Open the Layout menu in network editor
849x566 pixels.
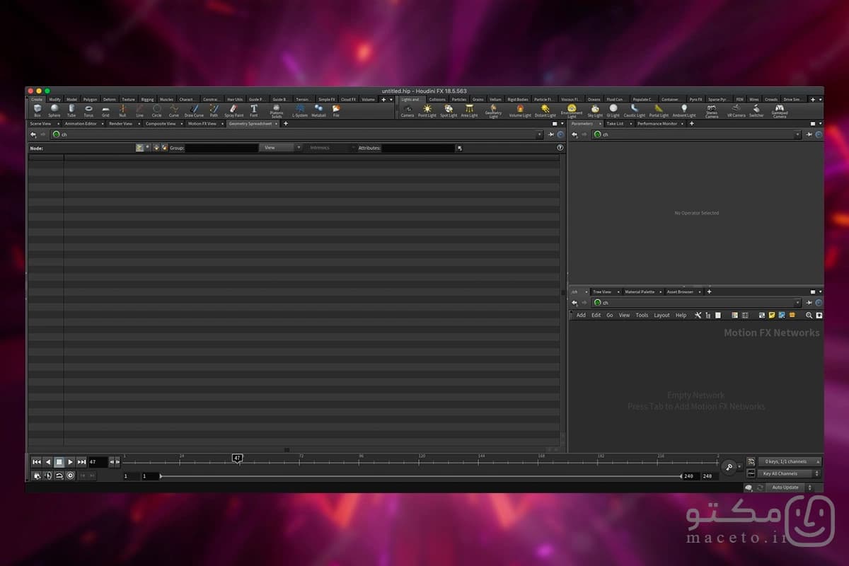coord(662,316)
